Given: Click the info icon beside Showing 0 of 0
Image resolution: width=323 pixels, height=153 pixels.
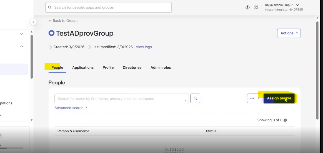Looking at the screenshot, I should pyautogui.click(x=285, y=120).
